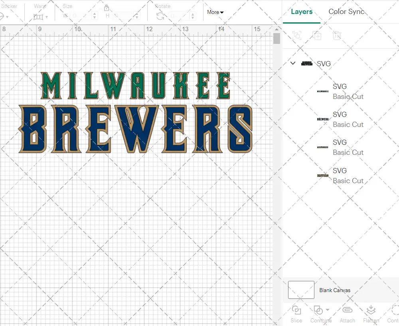Click the Group layers icon

click(x=297, y=36)
